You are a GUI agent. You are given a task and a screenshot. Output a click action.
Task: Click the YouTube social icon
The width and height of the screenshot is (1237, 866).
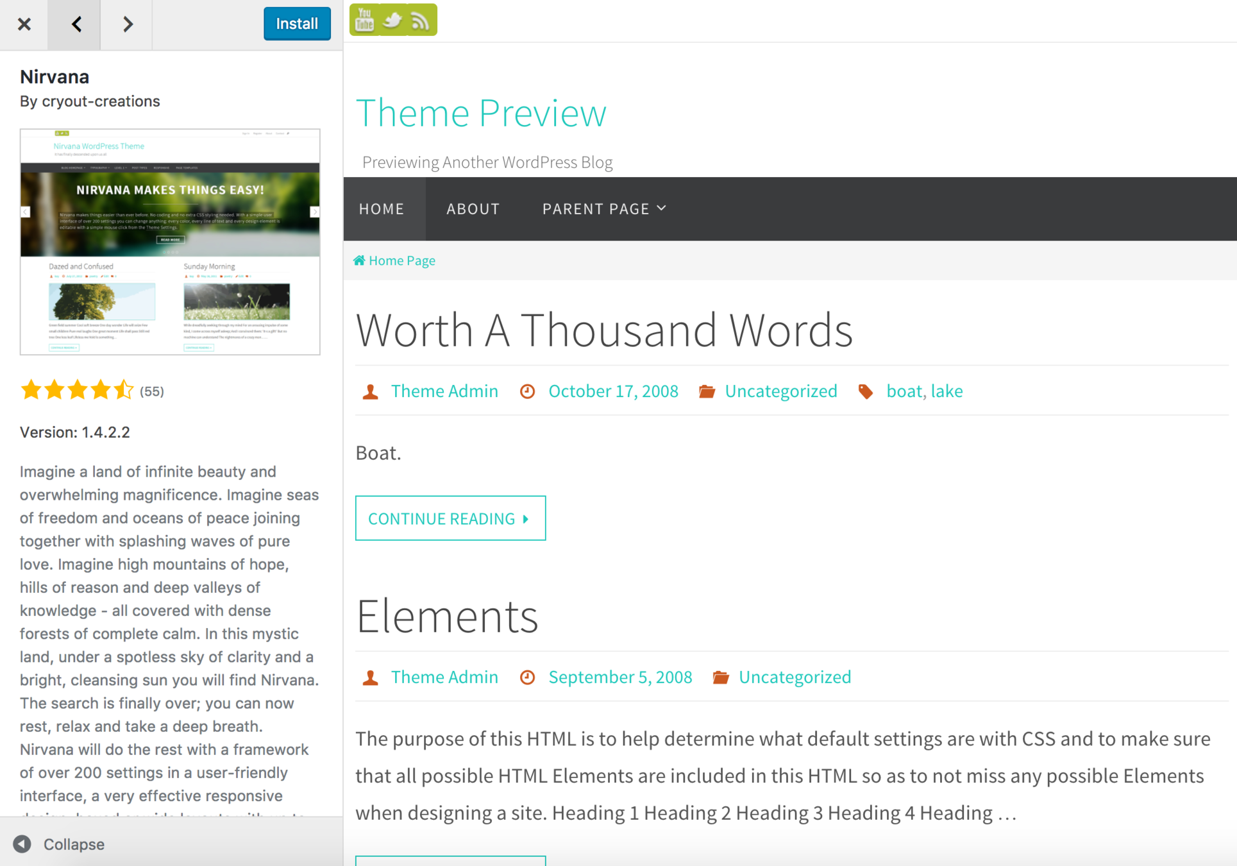coord(364,20)
